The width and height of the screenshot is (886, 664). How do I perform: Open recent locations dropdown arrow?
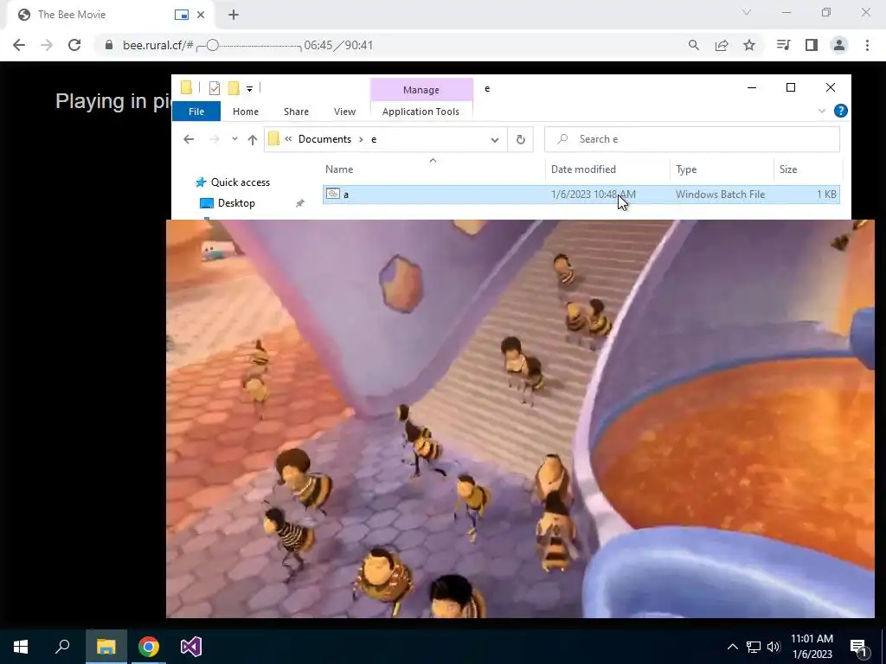coord(234,139)
